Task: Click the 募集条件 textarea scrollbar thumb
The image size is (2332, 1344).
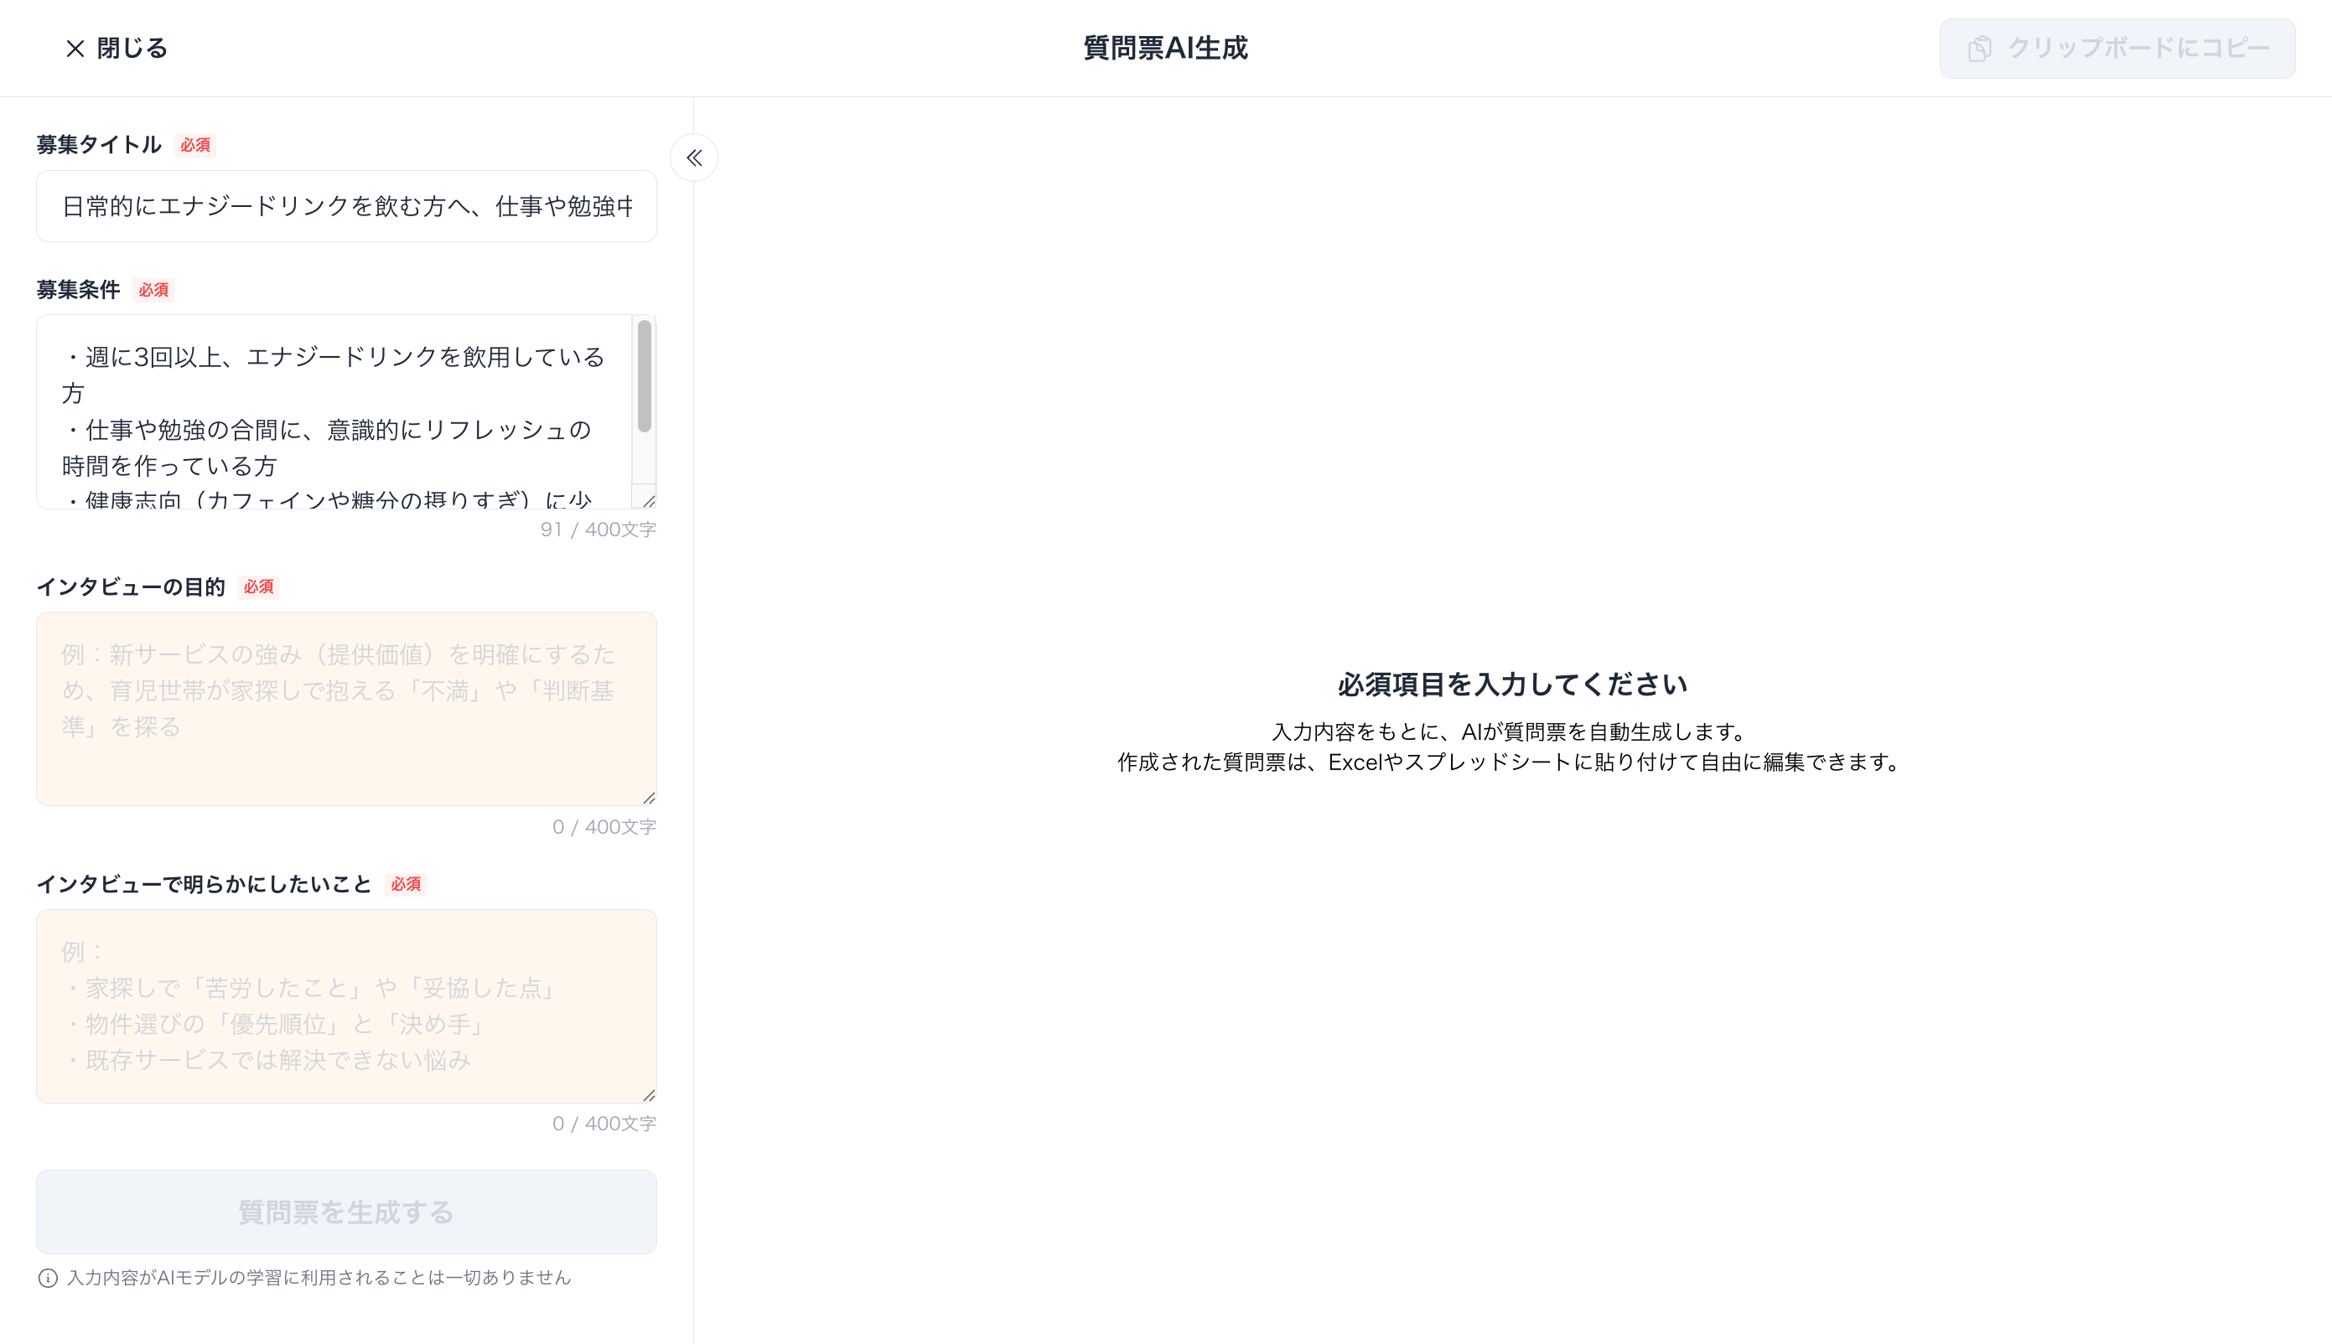Action: pos(645,375)
